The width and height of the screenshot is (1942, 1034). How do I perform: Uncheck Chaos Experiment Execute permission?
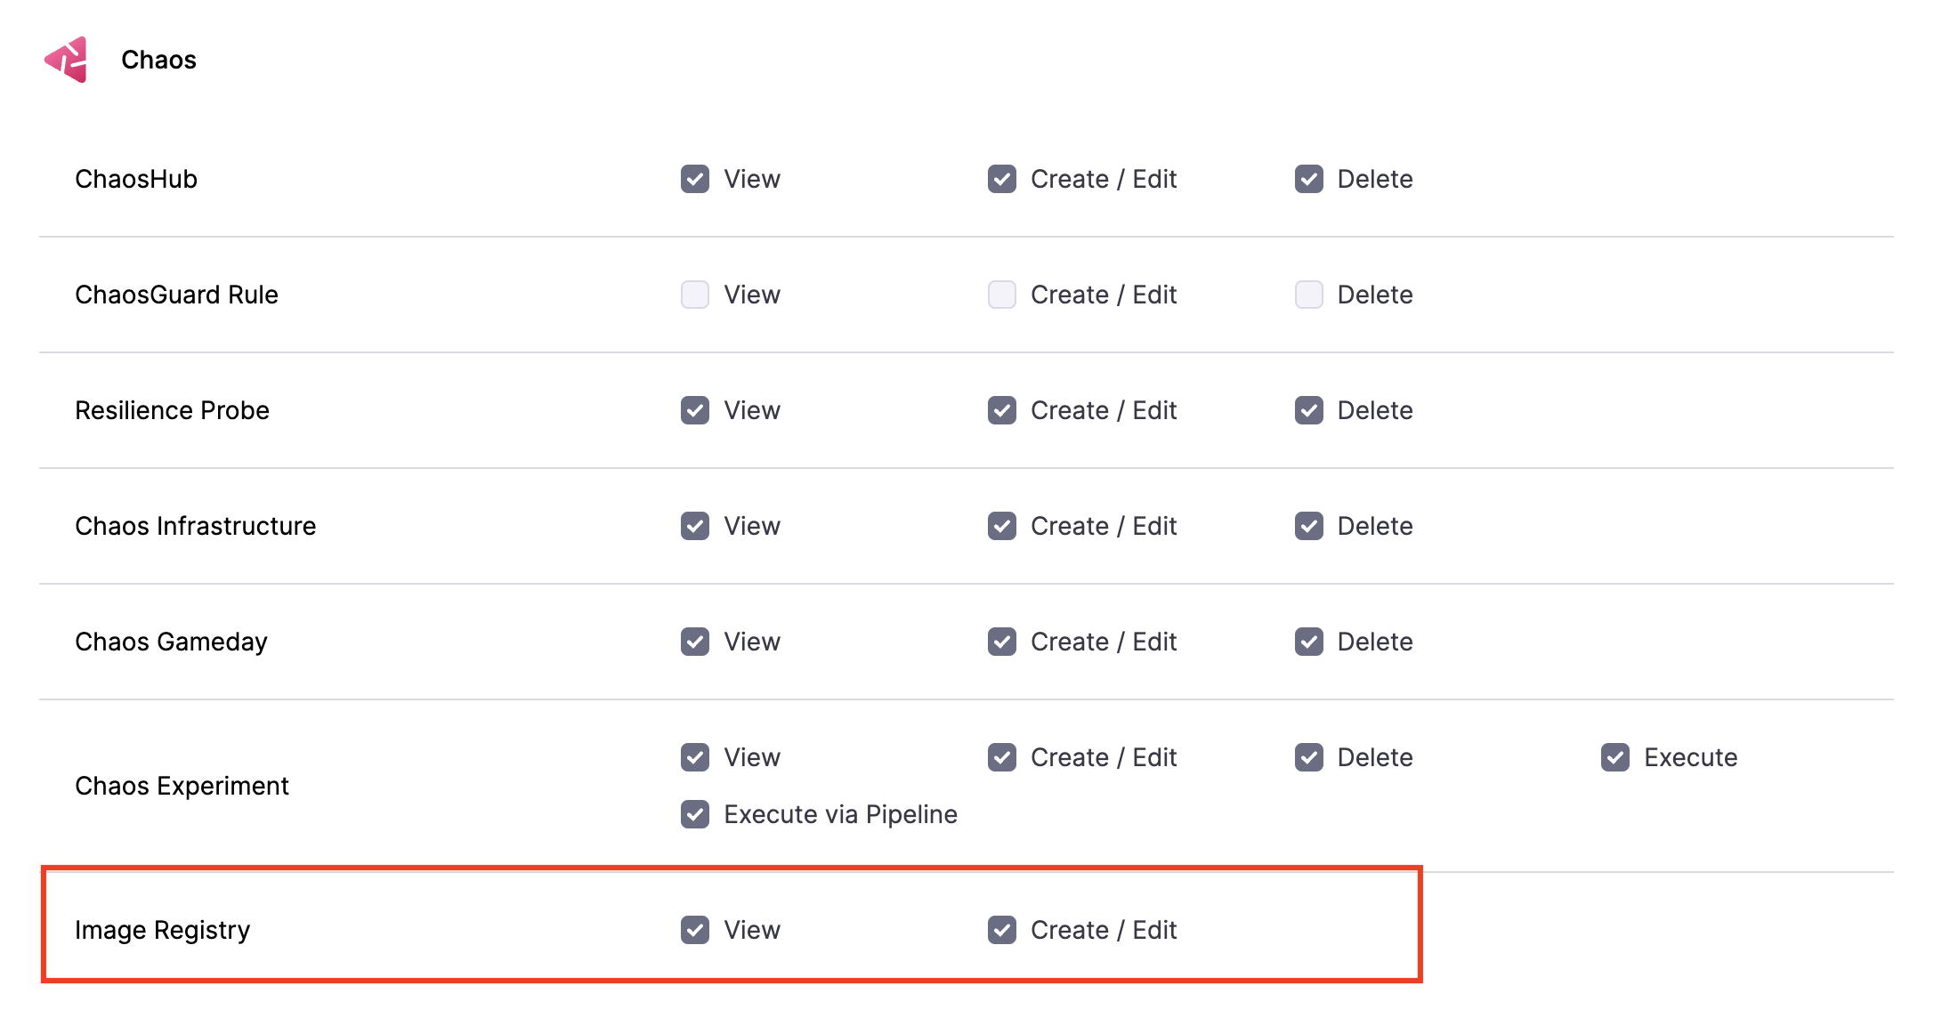1615,757
